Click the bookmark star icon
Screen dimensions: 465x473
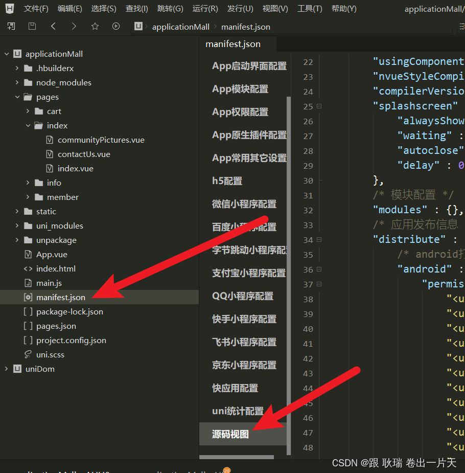95,26
